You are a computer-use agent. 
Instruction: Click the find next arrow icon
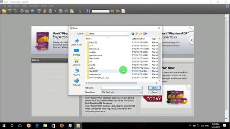[x=118, y=11]
